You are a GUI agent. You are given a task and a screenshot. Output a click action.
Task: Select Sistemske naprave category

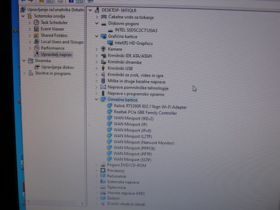(x=123, y=182)
